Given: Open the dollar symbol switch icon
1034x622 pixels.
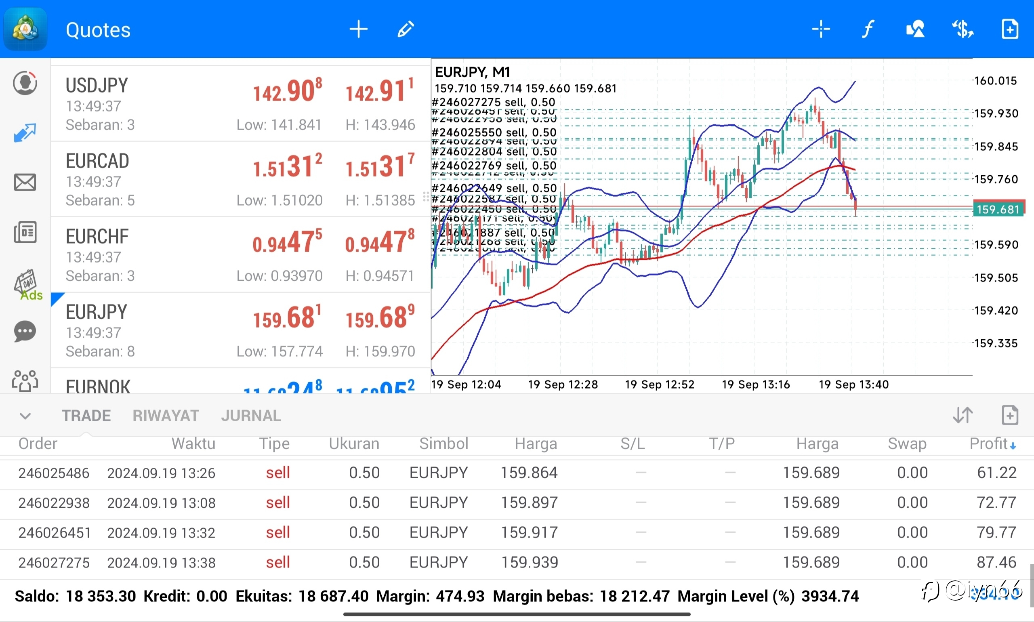Looking at the screenshot, I should tap(963, 29).
